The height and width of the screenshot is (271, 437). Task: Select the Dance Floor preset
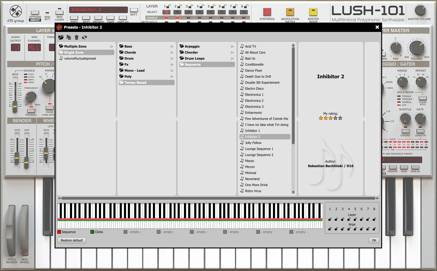[x=265, y=70]
